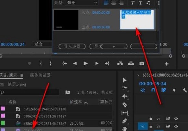
Task: Play the program monitor
Action: click(x=85, y=63)
